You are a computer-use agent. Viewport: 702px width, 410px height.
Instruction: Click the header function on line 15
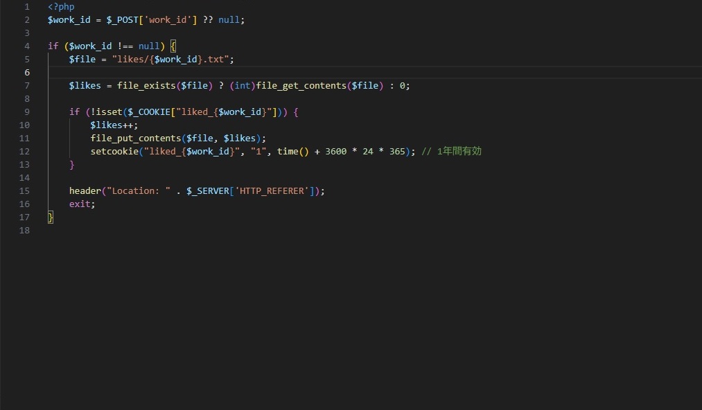coord(85,190)
